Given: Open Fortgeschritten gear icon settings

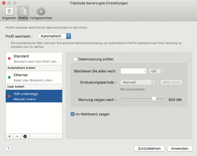Looking at the screenshot, I should (41, 12).
